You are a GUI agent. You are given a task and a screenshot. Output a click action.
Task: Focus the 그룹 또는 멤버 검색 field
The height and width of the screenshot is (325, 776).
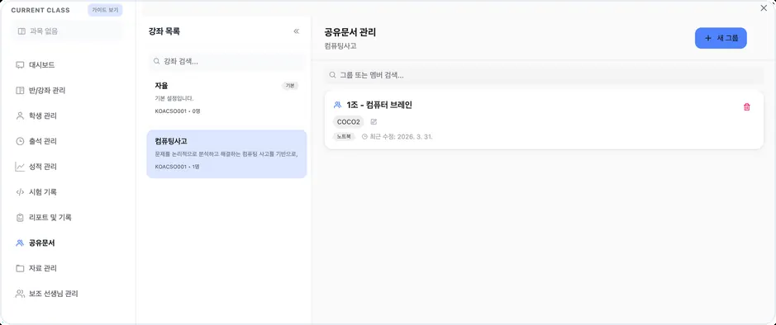544,75
